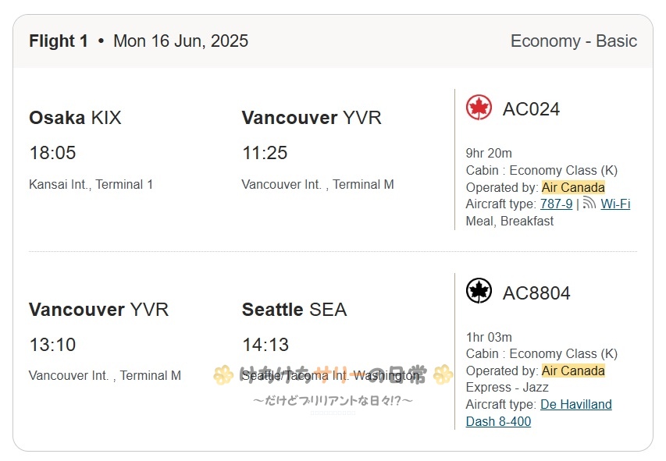Click the Mon 16 Jun, 2025 date
Screen dimensions: 666x461
pos(180,41)
